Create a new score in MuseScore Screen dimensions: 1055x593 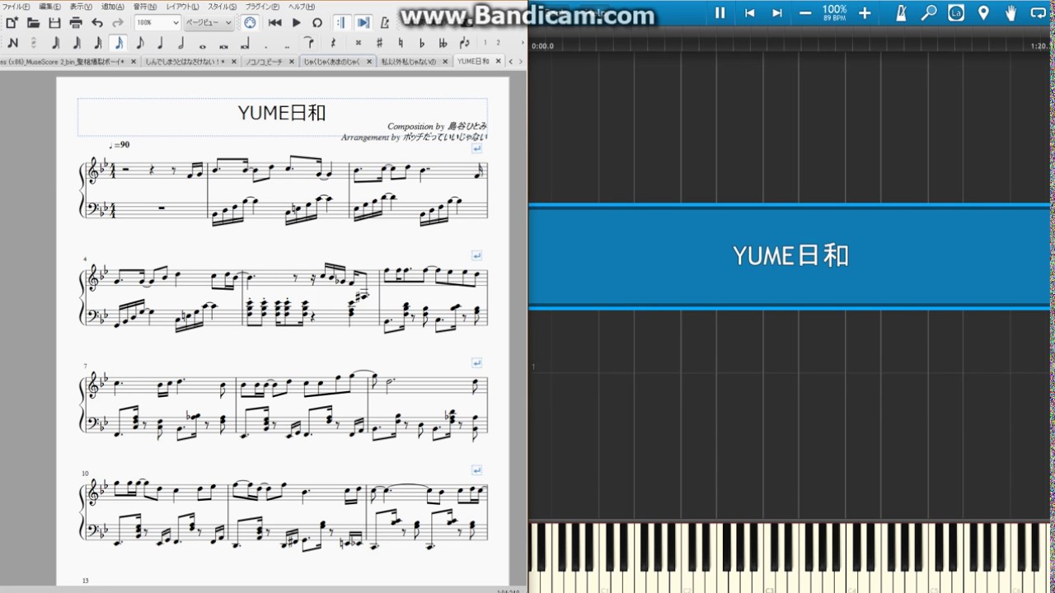[12, 23]
